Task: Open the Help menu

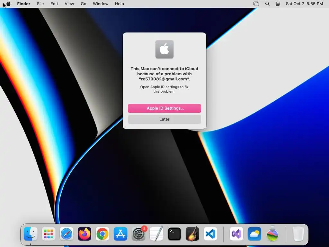Action: click(120, 4)
